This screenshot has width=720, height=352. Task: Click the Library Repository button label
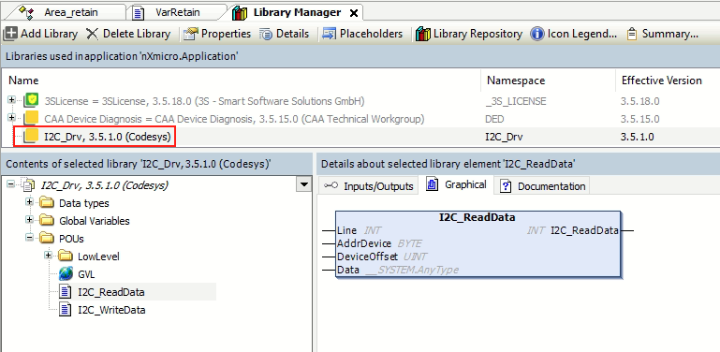pos(478,34)
